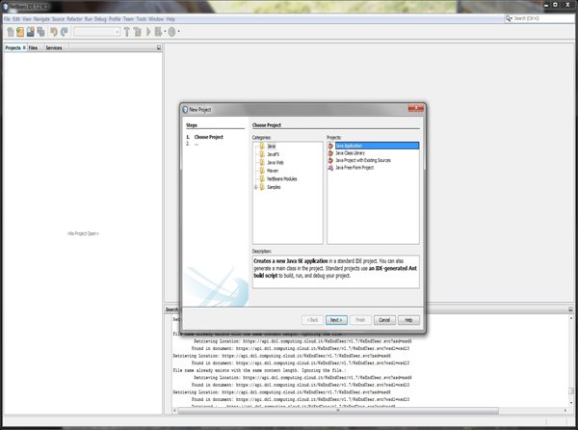
Task: Minimize the output panel window group
Action: coord(570,309)
